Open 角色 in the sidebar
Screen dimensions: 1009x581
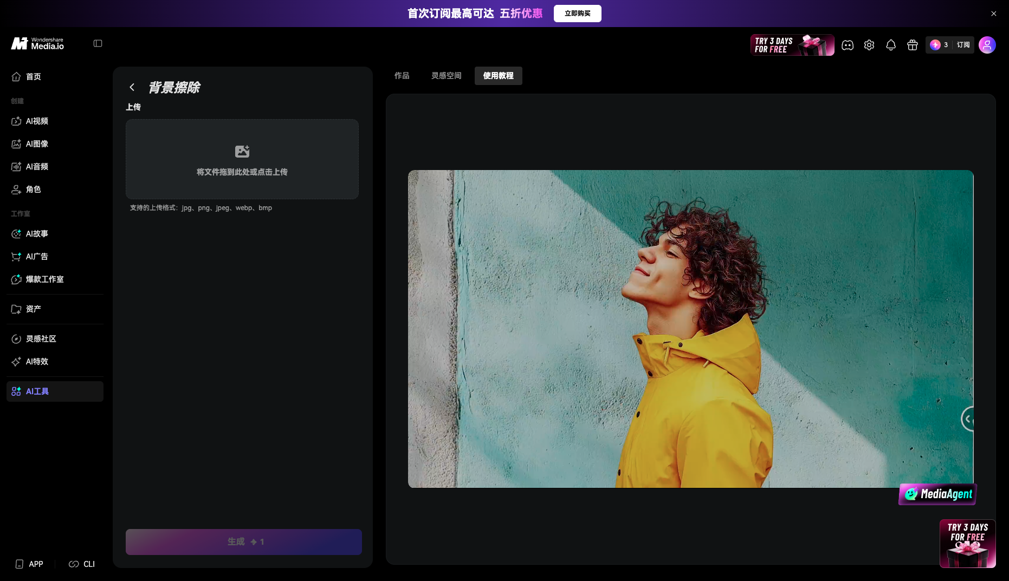click(x=55, y=190)
